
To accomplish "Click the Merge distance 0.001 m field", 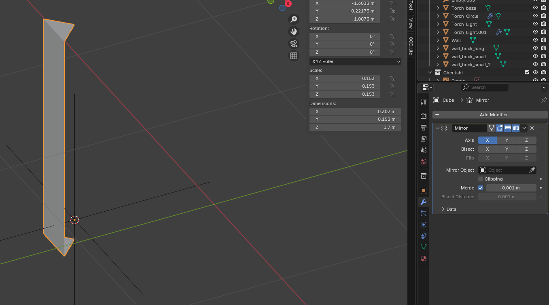I will [x=511, y=188].
